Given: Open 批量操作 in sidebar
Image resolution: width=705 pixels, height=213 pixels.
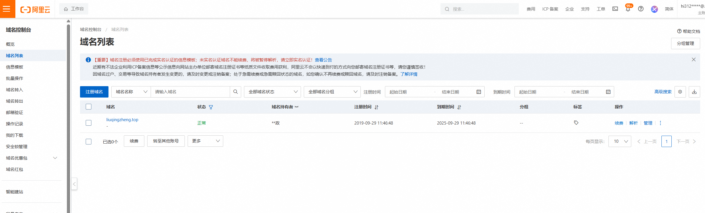Looking at the screenshot, I should click(x=15, y=78).
